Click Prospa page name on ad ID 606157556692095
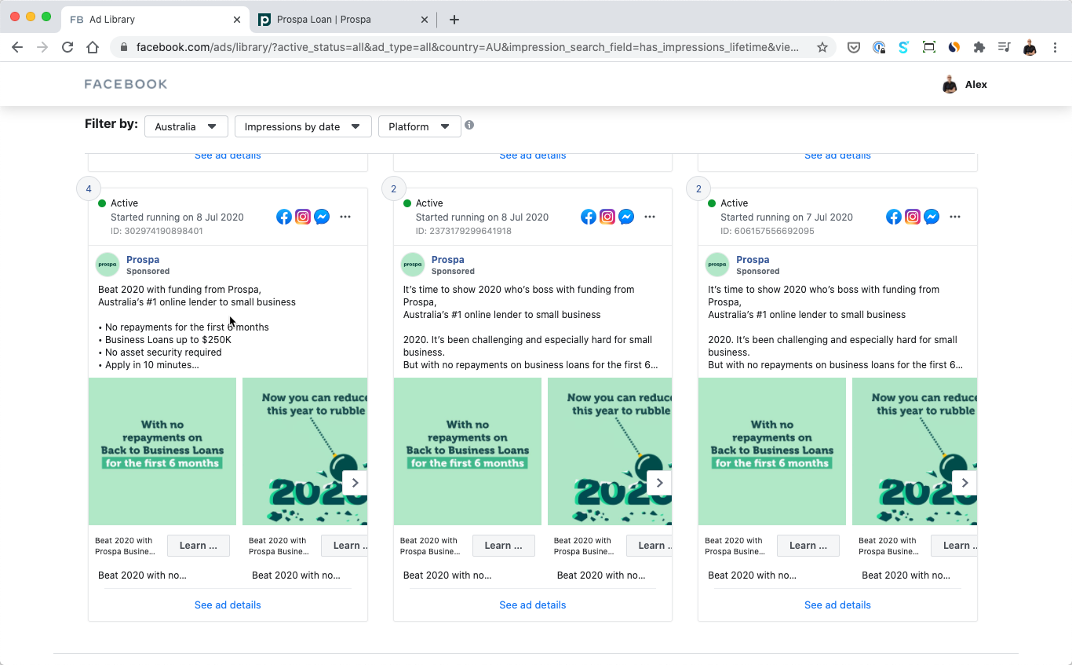This screenshot has width=1072, height=665. 753,260
